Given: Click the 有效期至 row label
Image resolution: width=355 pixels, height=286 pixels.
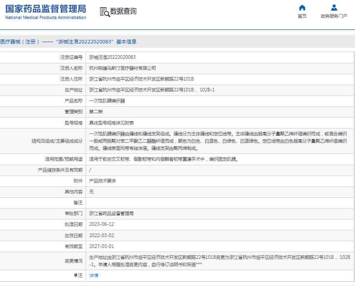Looking at the screenshot, I should click(x=73, y=246).
